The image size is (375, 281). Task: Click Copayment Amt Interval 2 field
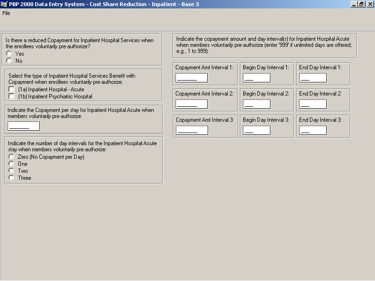192,104
